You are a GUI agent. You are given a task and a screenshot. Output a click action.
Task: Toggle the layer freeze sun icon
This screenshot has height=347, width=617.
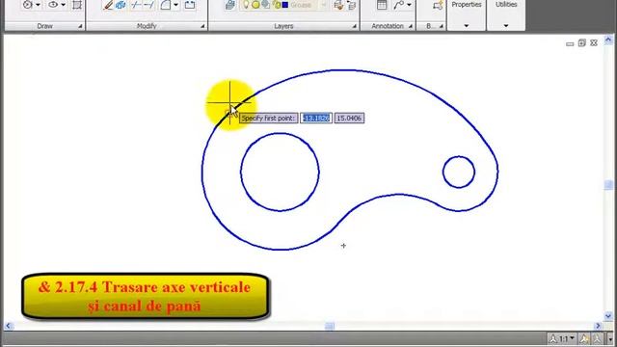[x=255, y=5]
